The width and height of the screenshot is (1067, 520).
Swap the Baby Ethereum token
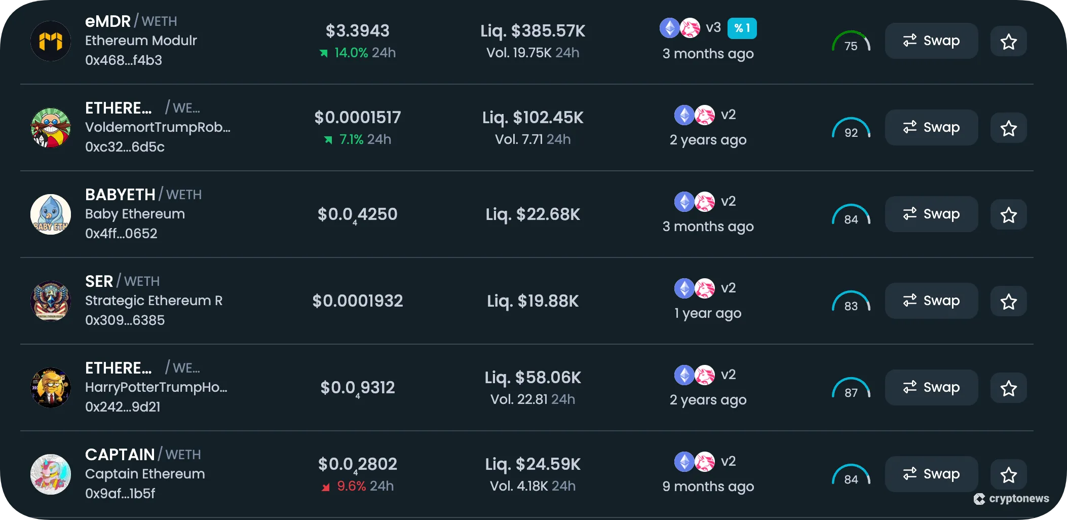931,214
